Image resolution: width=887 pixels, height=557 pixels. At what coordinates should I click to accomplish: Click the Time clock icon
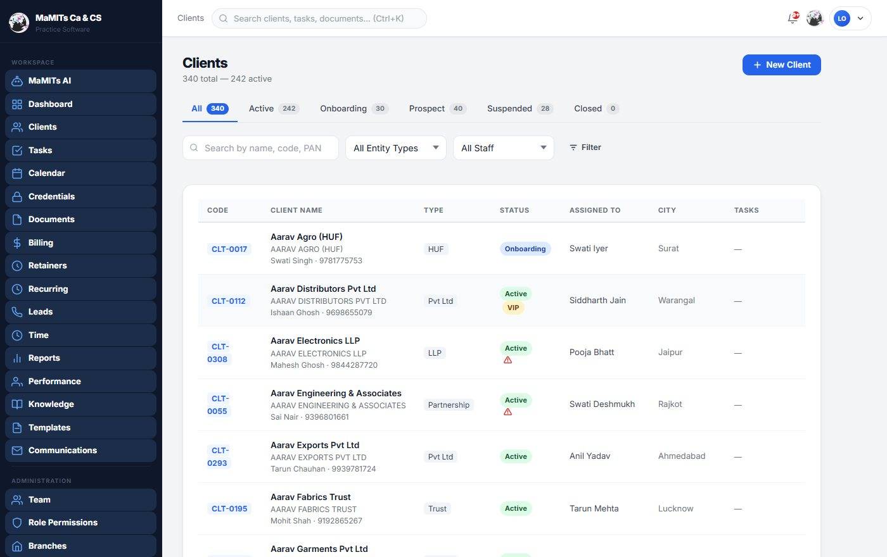17,335
